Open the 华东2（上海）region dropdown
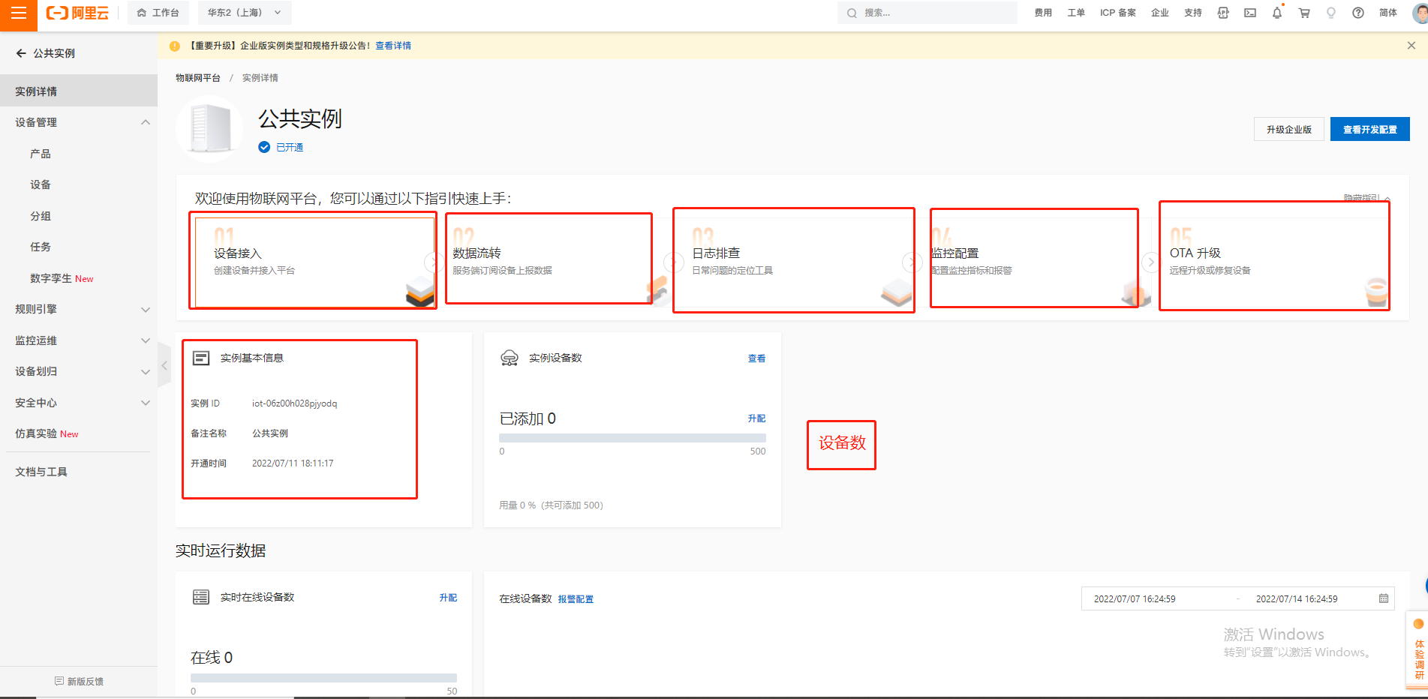The image size is (1428, 699). [x=245, y=13]
